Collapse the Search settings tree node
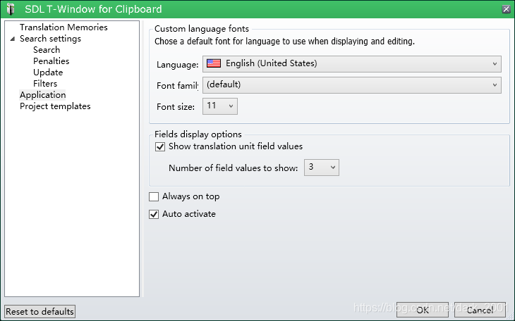 tap(13, 39)
